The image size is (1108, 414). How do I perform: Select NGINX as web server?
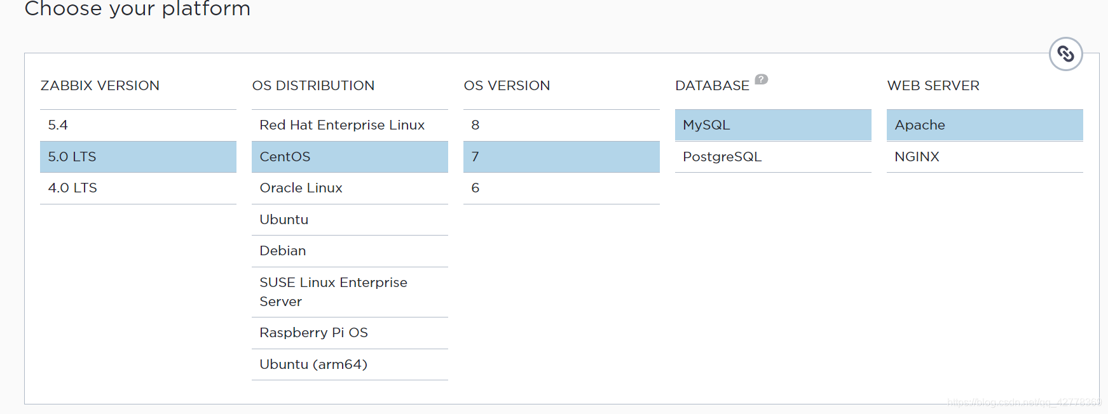pyautogui.click(x=985, y=157)
